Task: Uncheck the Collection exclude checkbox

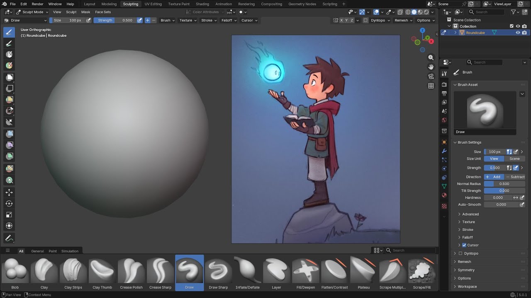Action: point(512,26)
